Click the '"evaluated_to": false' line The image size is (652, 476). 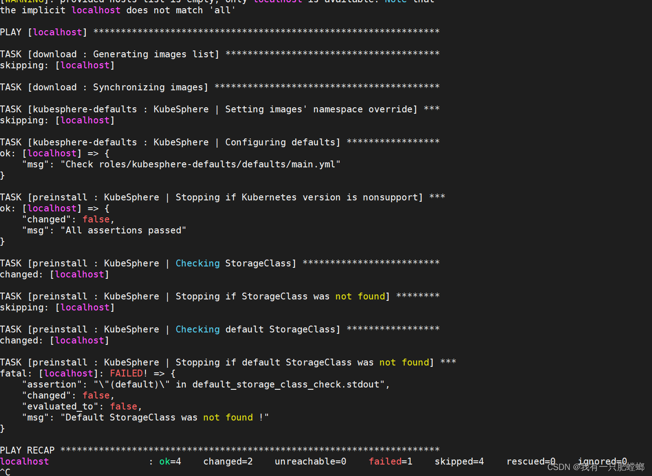point(82,406)
